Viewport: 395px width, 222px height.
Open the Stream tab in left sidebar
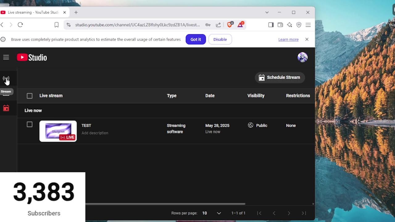click(6, 79)
